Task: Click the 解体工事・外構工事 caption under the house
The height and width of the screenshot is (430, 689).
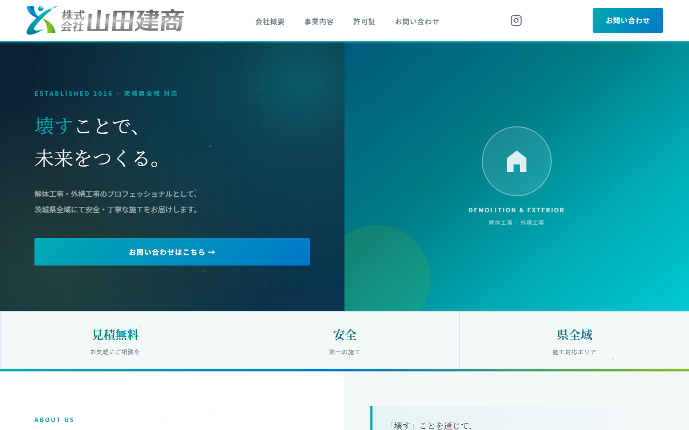Action: pos(517,223)
